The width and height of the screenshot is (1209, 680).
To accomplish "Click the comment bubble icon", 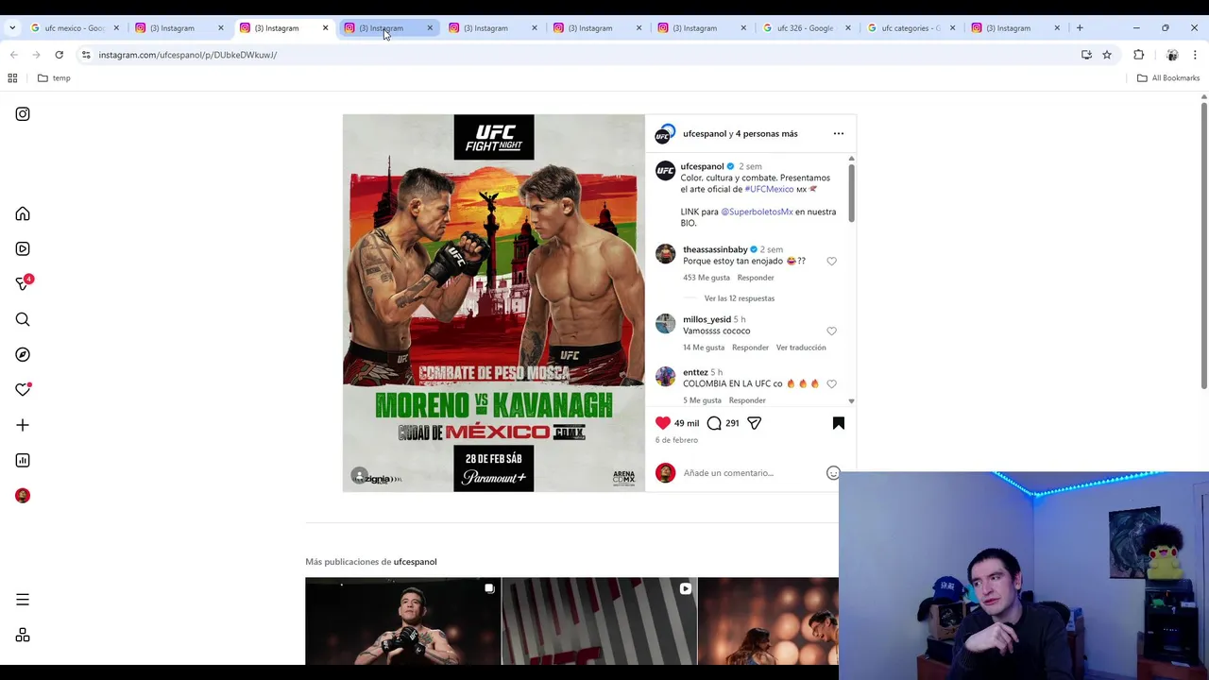I will [714, 423].
